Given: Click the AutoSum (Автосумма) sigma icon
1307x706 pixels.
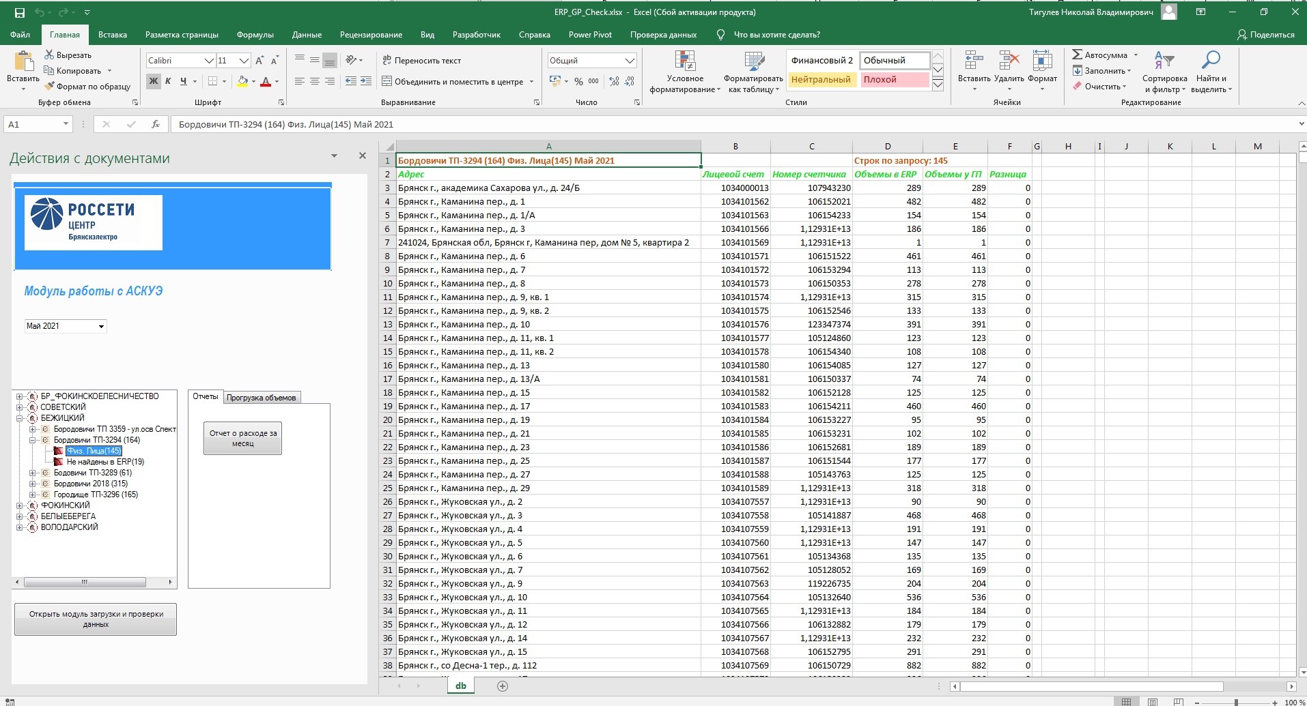Looking at the screenshot, I should tap(1077, 55).
